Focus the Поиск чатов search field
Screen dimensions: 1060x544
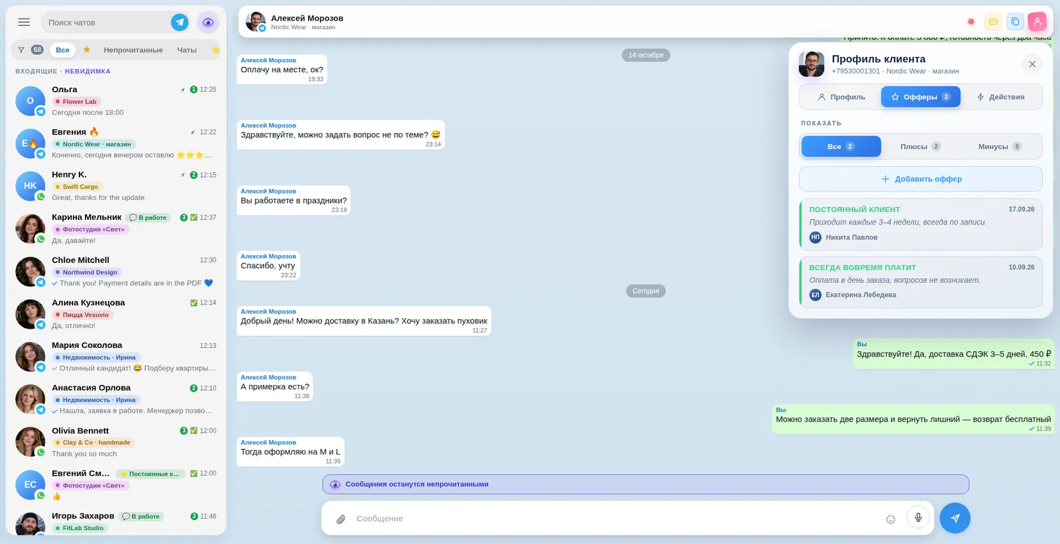click(106, 23)
